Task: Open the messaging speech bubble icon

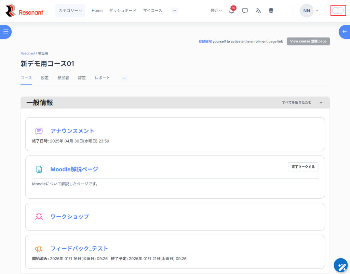Action: coord(245,11)
